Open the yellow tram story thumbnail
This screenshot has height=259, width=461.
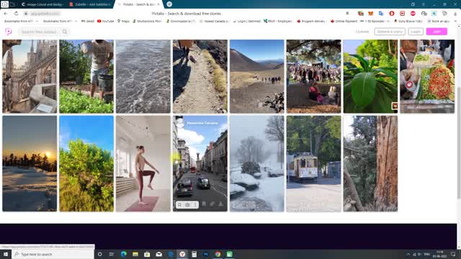click(314, 163)
